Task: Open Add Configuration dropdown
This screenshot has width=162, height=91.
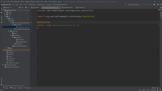Action: pyautogui.click(x=134, y=5)
